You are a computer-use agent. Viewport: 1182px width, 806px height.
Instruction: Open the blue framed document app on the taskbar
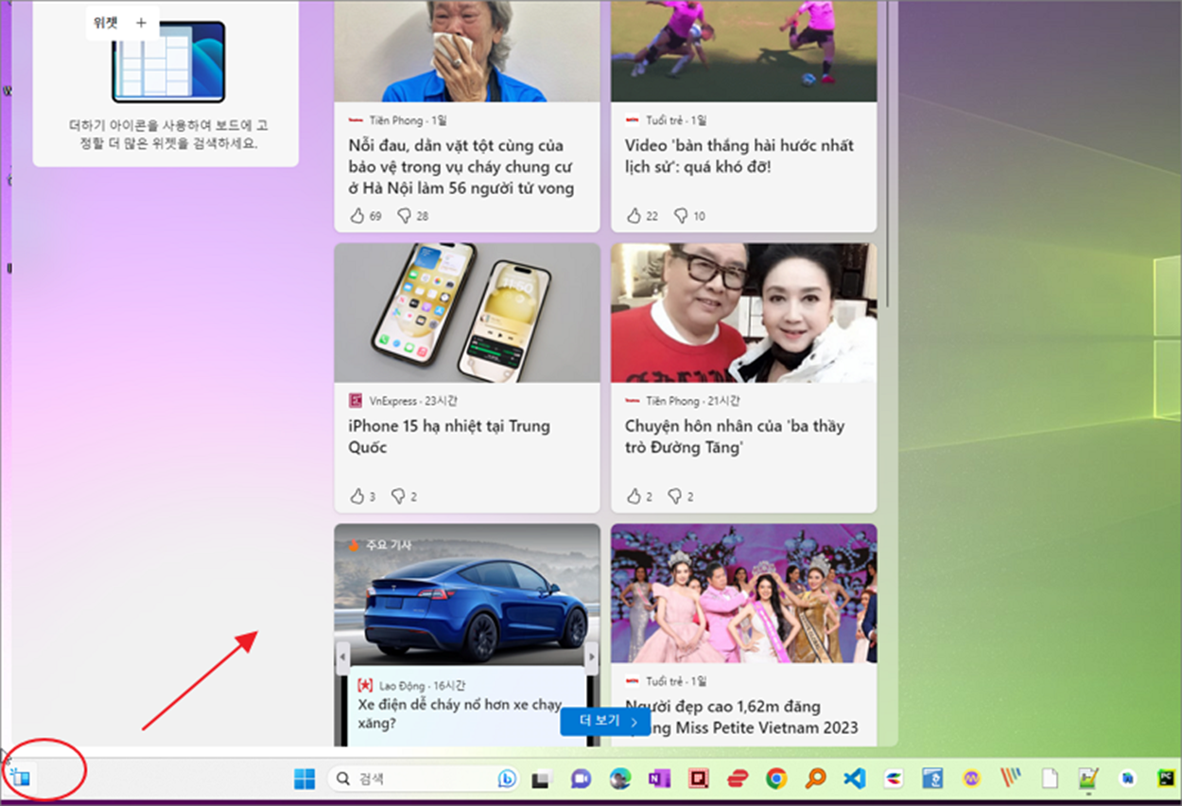click(932, 779)
